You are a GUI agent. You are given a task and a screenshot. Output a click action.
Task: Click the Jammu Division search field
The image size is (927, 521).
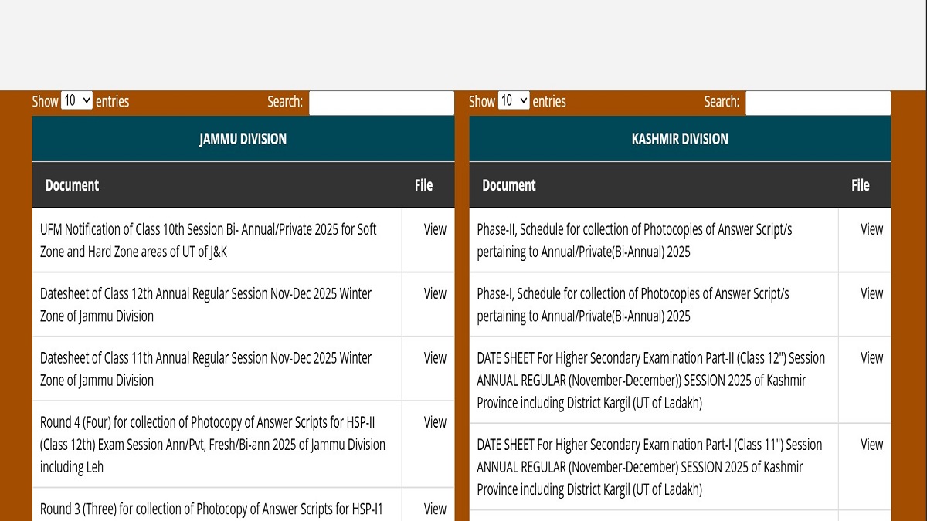pos(381,103)
